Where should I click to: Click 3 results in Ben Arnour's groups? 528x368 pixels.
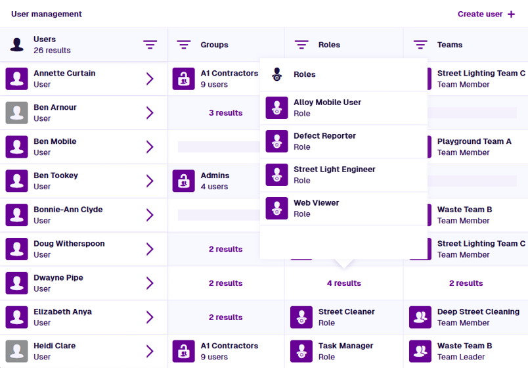(x=225, y=113)
